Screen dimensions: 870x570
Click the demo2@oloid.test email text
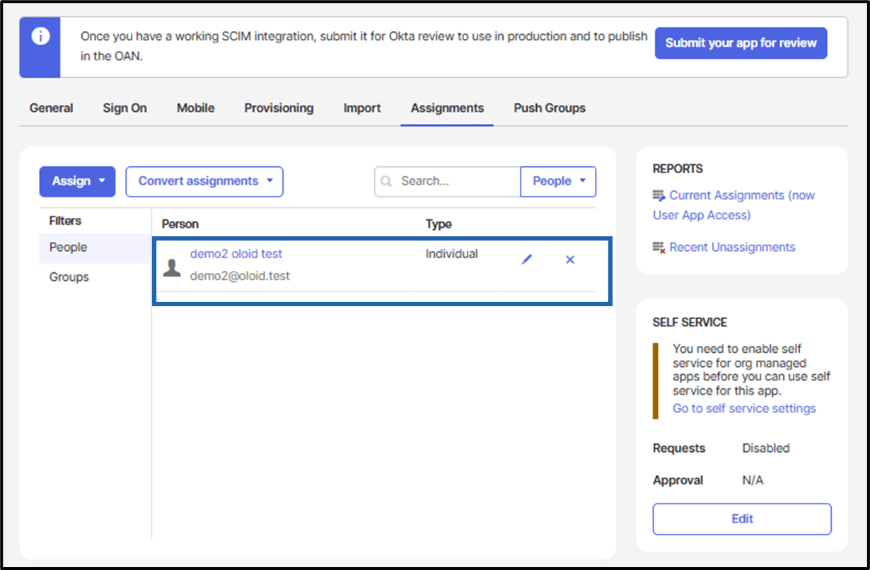(240, 276)
